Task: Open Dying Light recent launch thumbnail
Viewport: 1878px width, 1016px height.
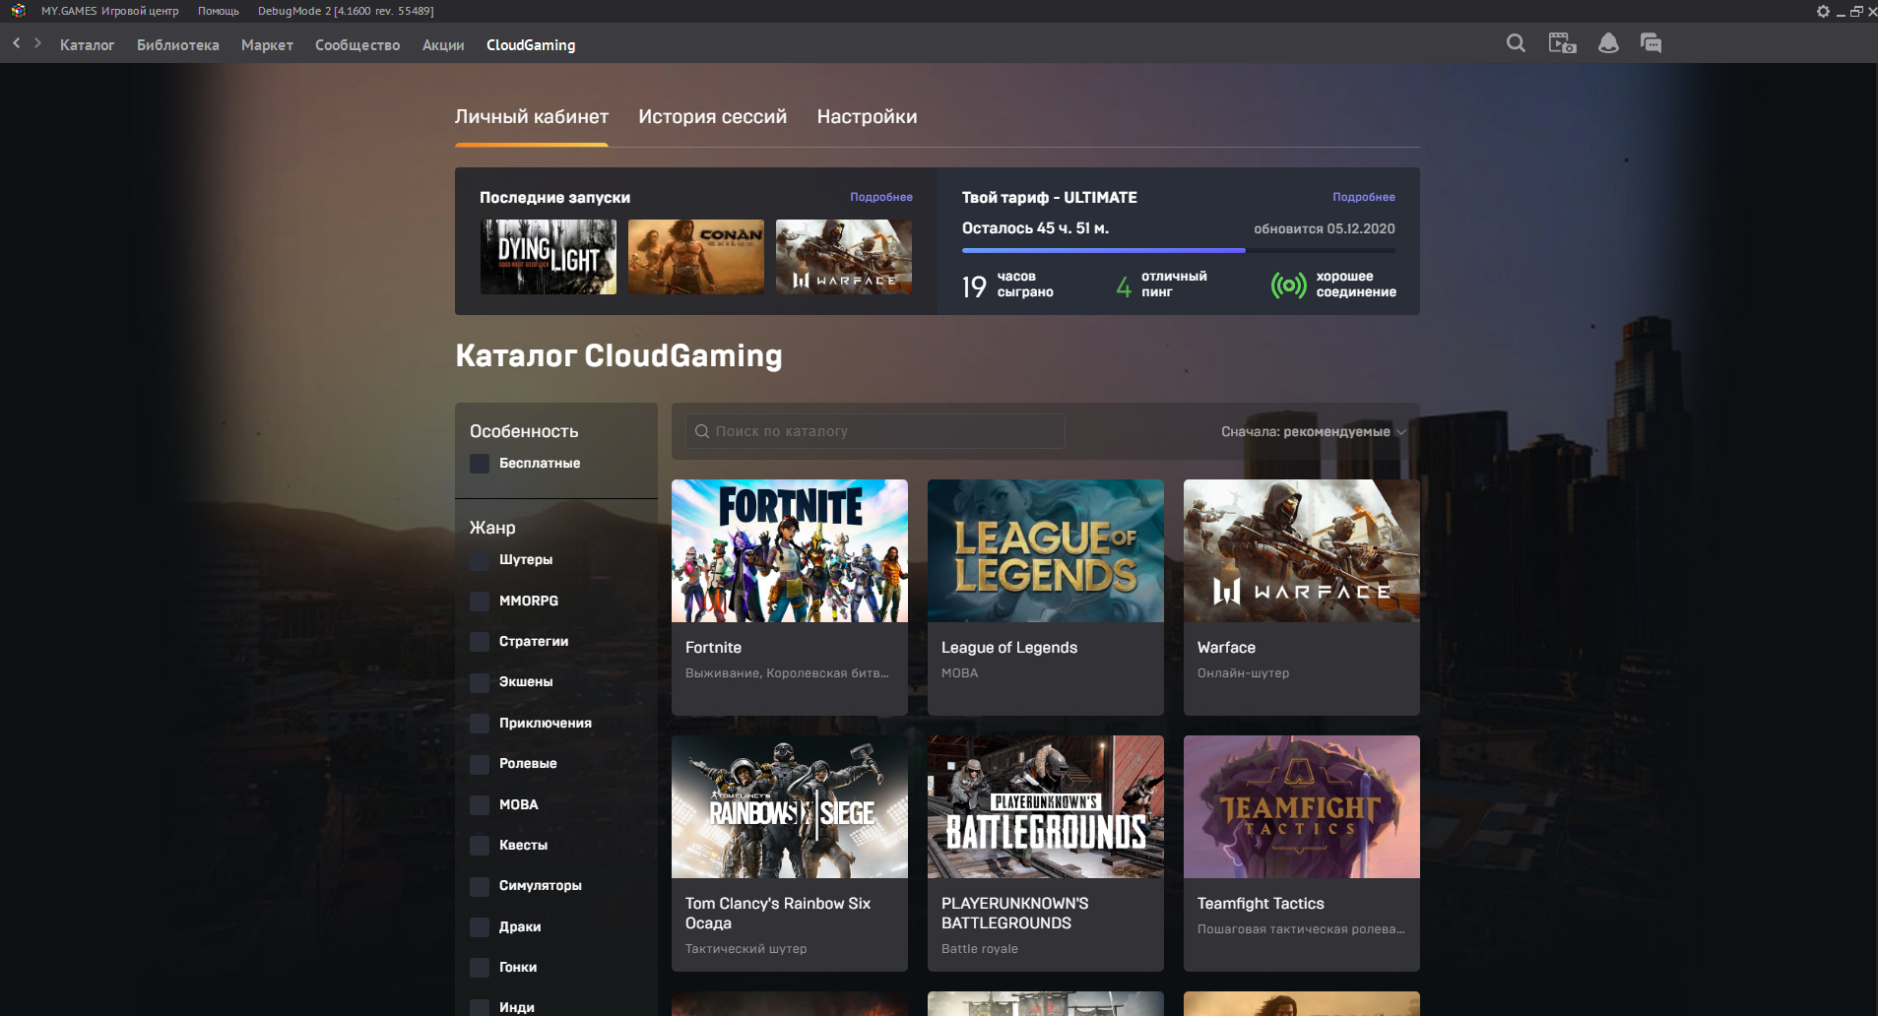Action: (x=549, y=257)
